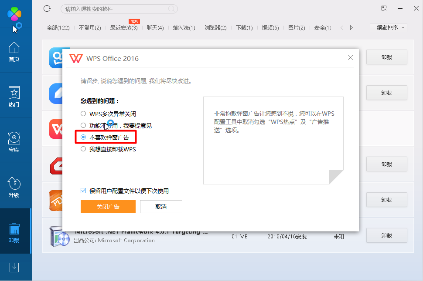Screen dimensions: 423x281
Task: Click 卸载 button for Microsoft .NET Framework row
Action: (386, 235)
